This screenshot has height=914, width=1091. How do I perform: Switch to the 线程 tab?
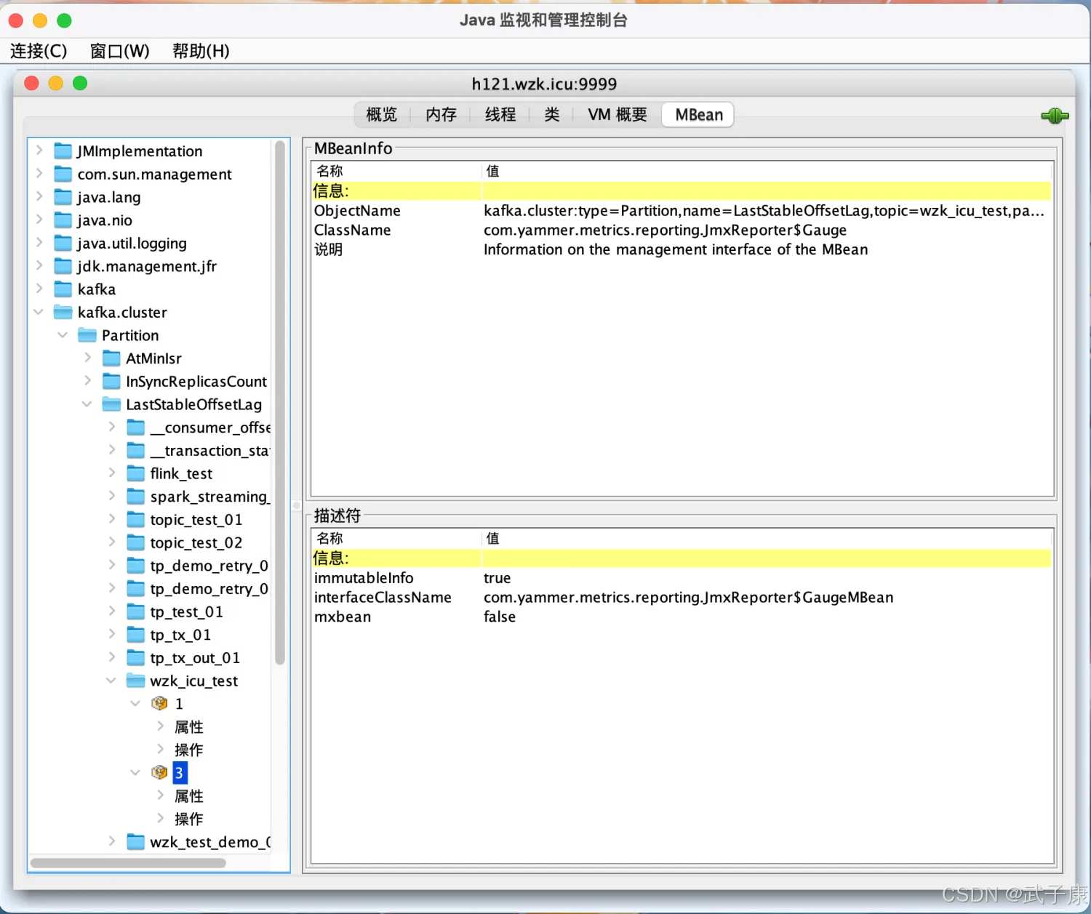(x=500, y=115)
